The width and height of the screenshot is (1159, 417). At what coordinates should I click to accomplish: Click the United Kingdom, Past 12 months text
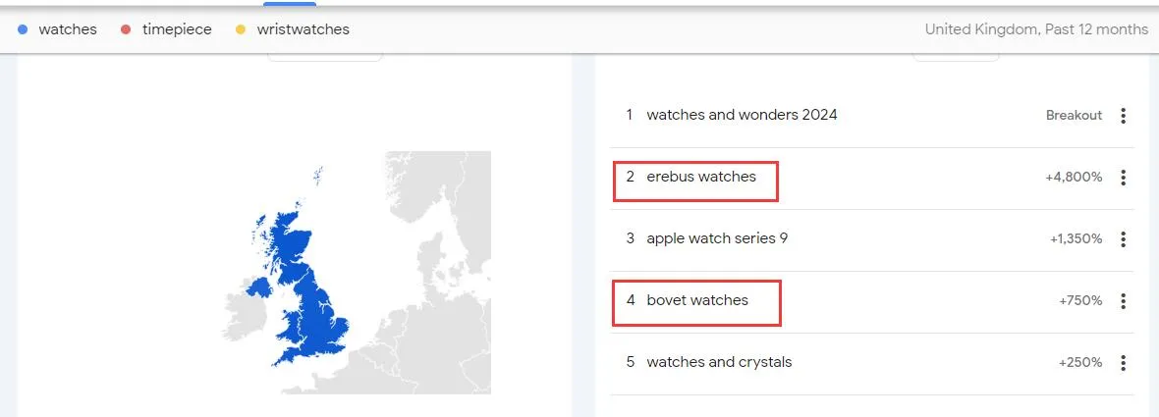pos(1036,30)
